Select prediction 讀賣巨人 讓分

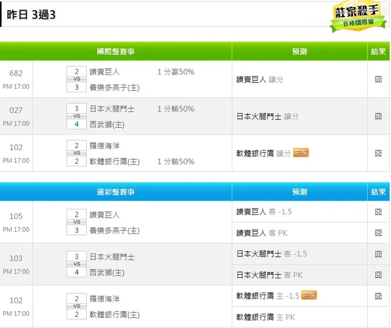(260, 79)
